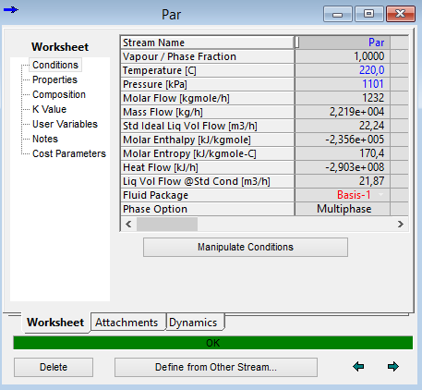
Task: Open K Value page in Worksheet tree
Action: (50, 109)
